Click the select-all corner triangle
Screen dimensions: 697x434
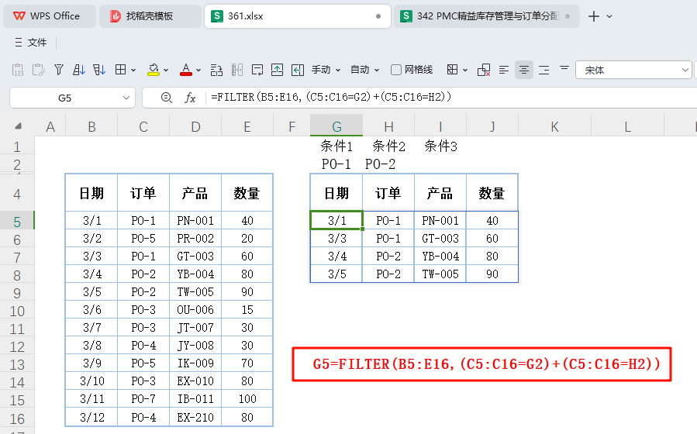[x=18, y=126]
